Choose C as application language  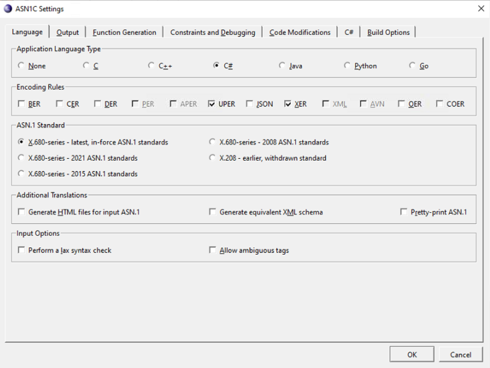[x=86, y=65]
